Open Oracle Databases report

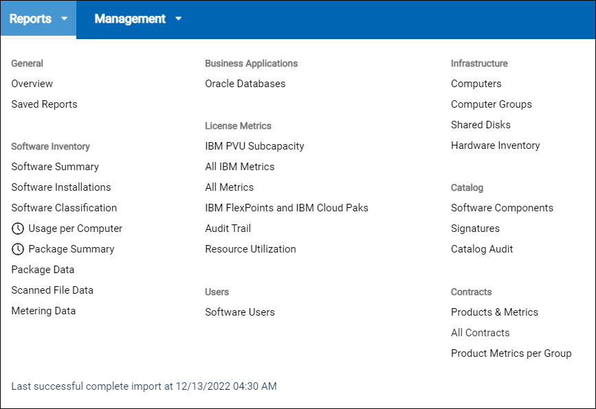point(245,84)
